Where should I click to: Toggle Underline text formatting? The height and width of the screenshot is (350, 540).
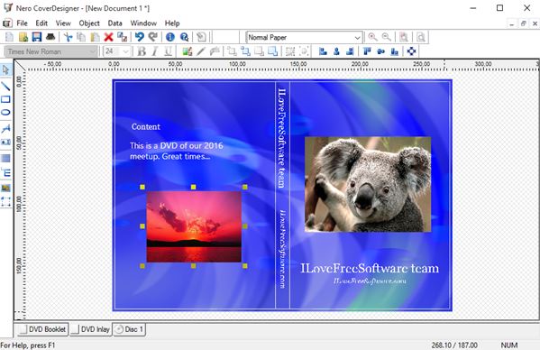[x=168, y=51]
